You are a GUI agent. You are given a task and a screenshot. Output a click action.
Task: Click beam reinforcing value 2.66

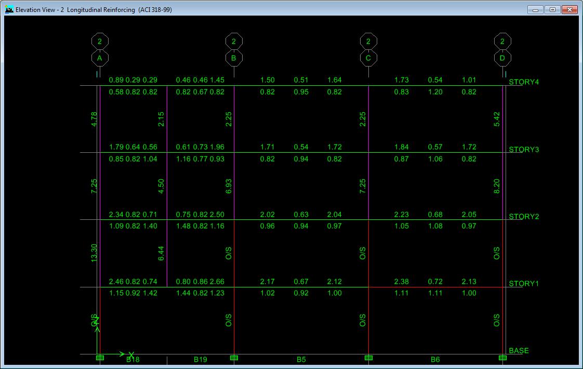click(217, 282)
